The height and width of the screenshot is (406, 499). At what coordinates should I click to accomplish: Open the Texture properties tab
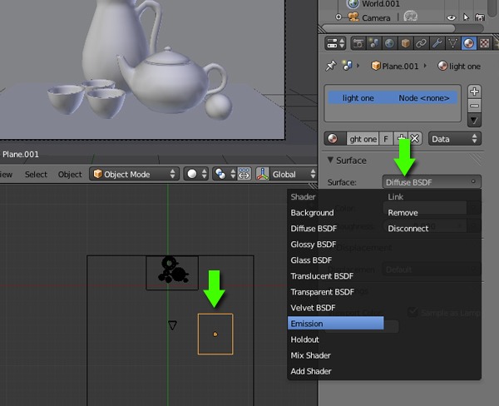[484, 43]
